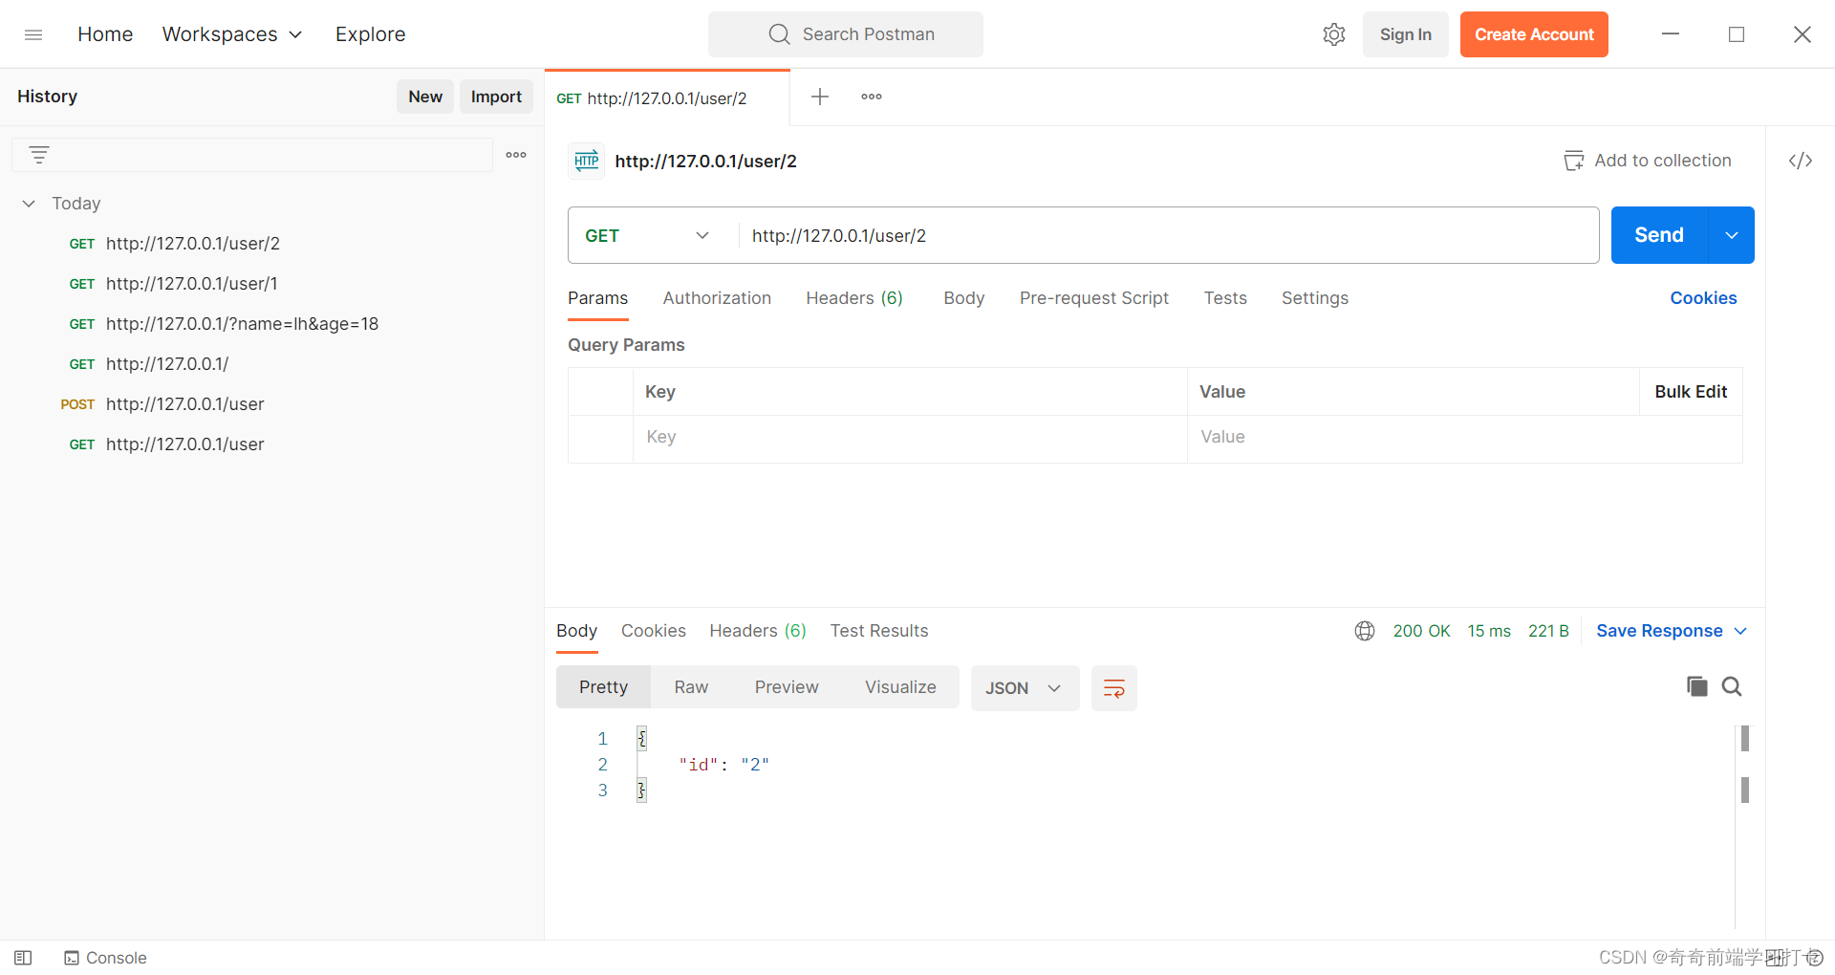
Task: Toggle the sidebar panel icon
Action: tap(24, 958)
